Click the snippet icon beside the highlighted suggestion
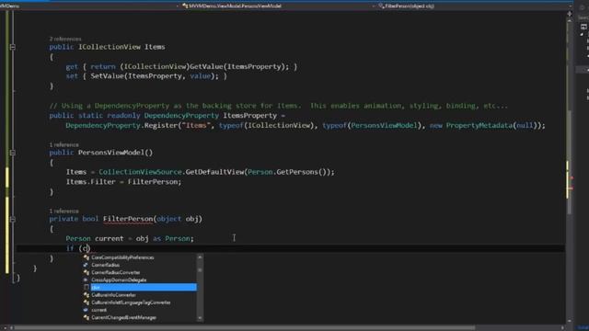Viewport: 589px width, 331px height. point(87,288)
